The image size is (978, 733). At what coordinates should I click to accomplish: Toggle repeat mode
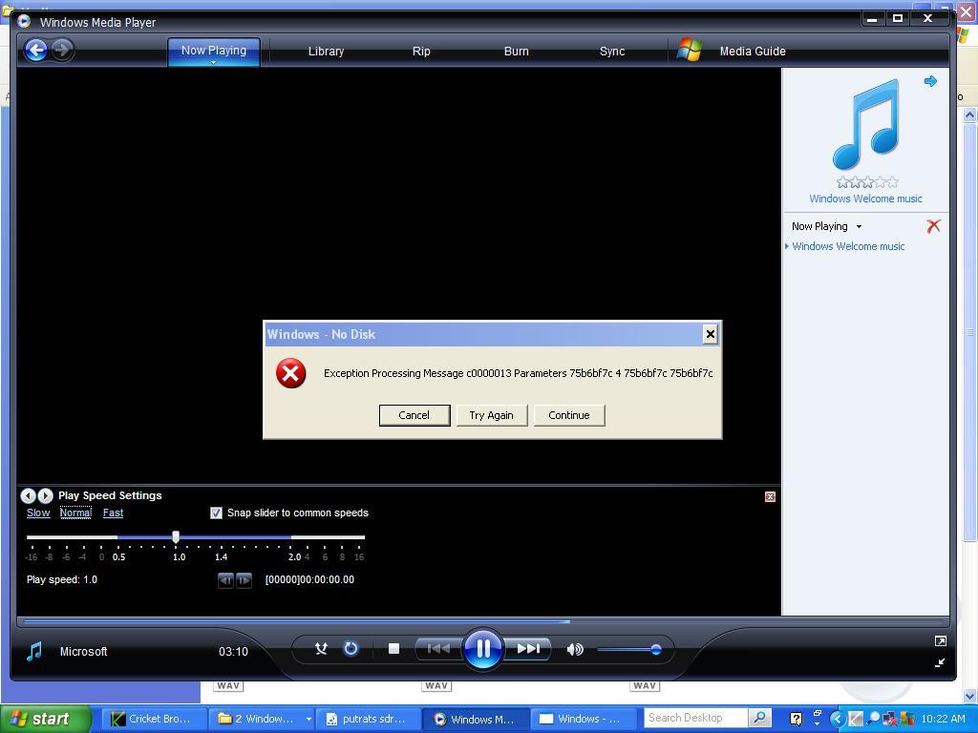[351, 649]
